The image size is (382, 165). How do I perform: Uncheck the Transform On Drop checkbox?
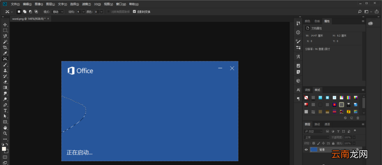click(134, 12)
